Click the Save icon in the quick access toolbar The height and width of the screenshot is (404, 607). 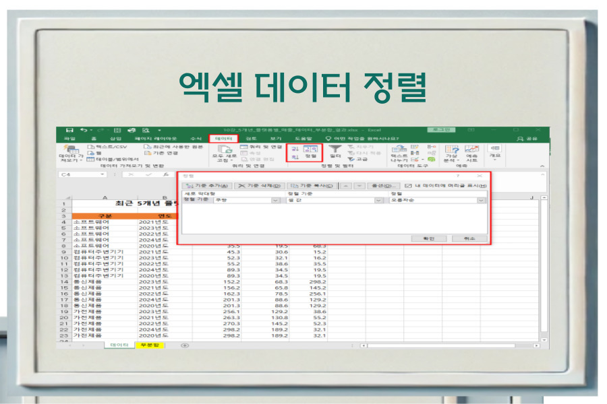coord(69,130)
